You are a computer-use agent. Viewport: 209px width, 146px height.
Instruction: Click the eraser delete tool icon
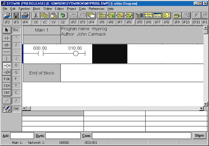click(7, 109)
